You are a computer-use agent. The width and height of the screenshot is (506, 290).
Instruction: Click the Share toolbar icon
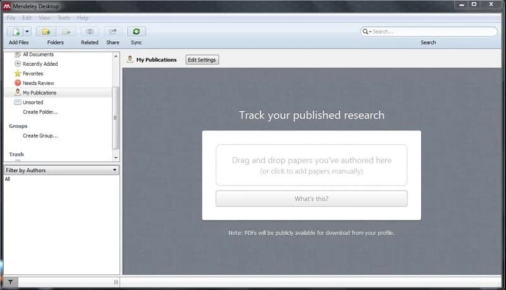(x=113, y=31)
